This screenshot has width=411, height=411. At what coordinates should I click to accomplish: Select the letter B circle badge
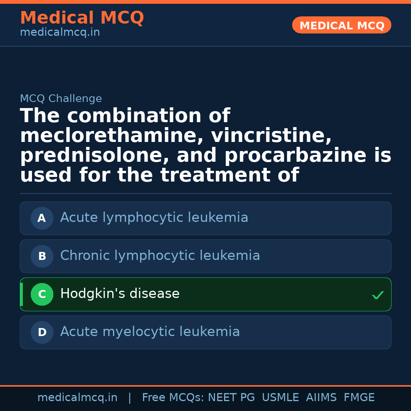point(42,256)
